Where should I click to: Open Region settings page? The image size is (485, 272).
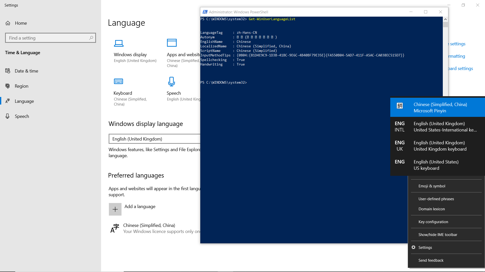[51, 86]
